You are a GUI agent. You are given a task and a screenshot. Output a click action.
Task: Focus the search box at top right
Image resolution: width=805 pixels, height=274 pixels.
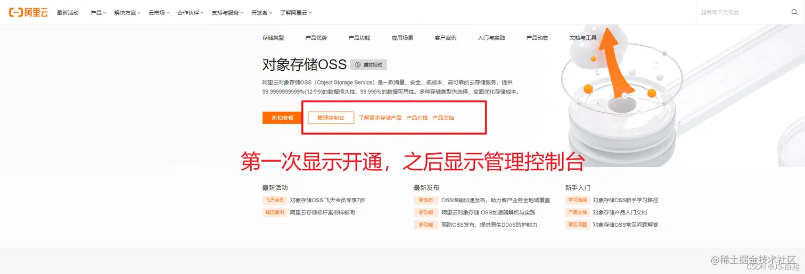click(750, 12)
